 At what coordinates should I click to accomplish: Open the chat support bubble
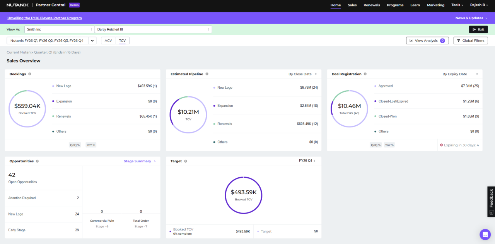point(485,234)
